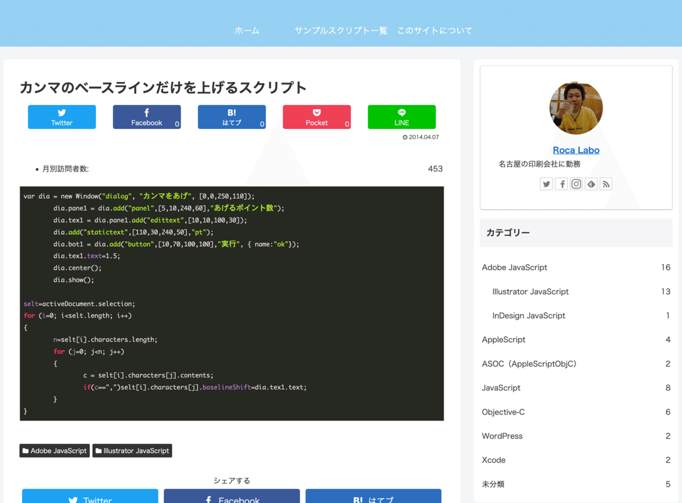Open the Roca Labo profile link

tap(576, 149)
